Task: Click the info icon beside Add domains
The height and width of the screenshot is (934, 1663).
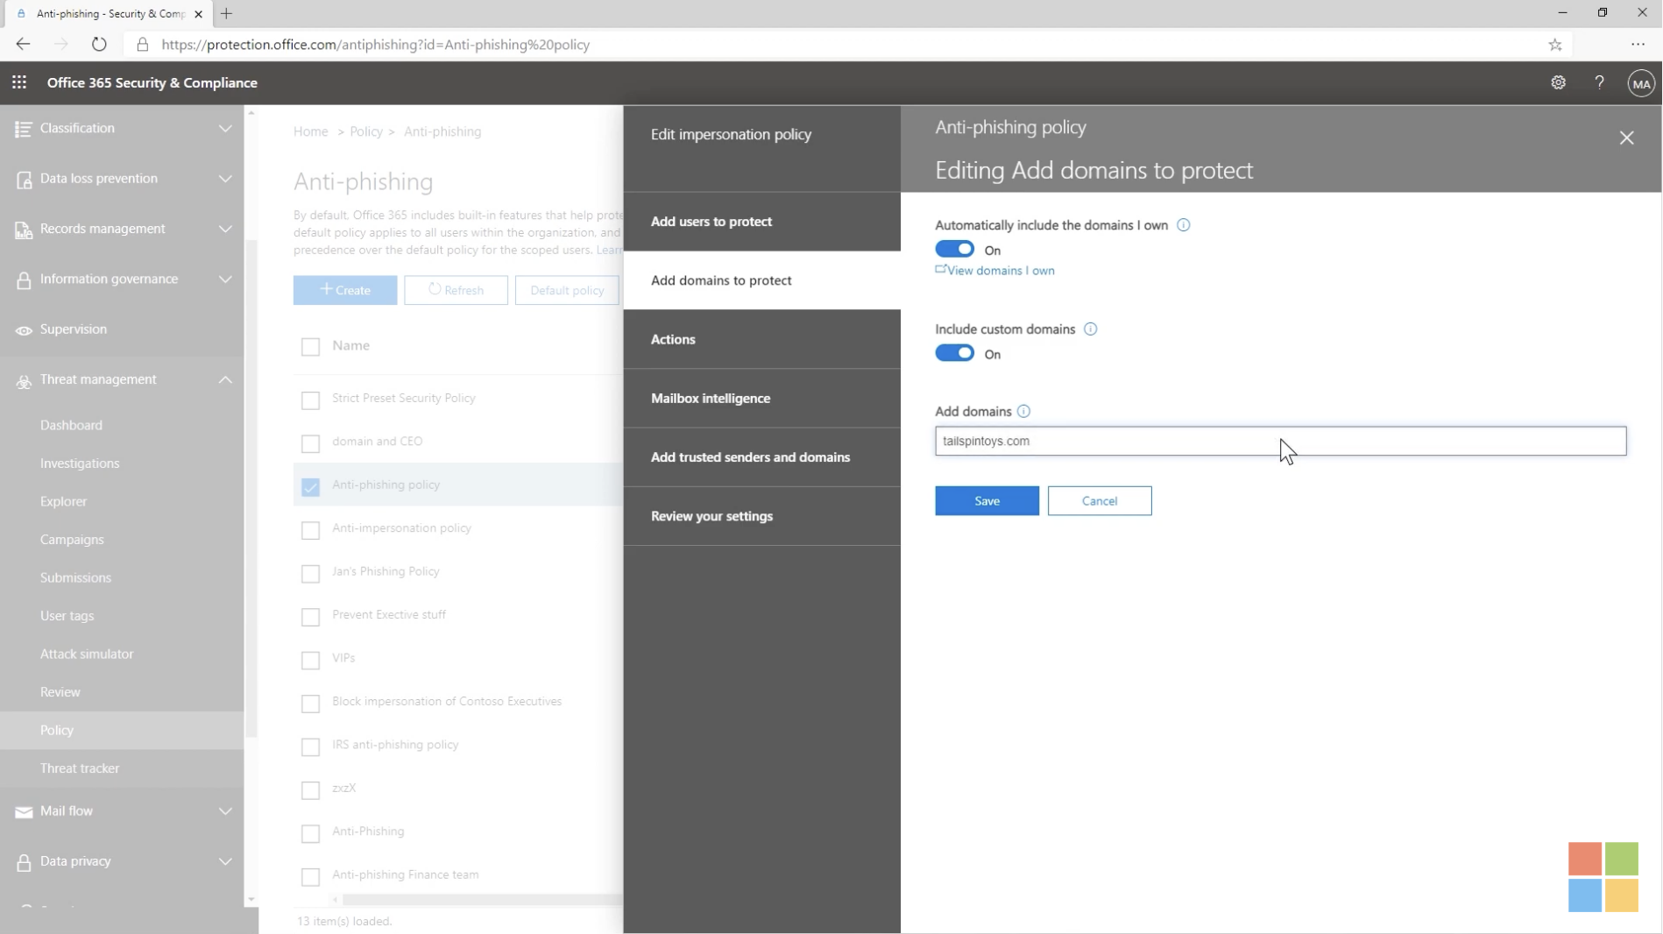Action: [x=1023, y=411]
